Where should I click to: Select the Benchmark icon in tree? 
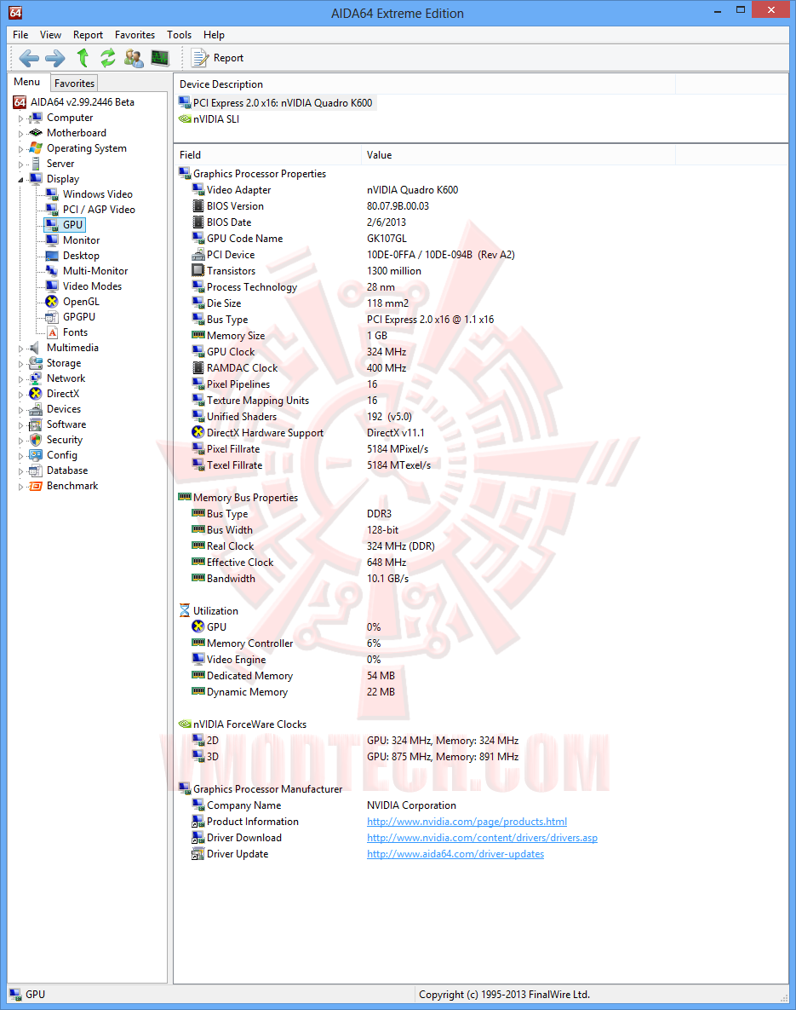click(x=36, y=486)
